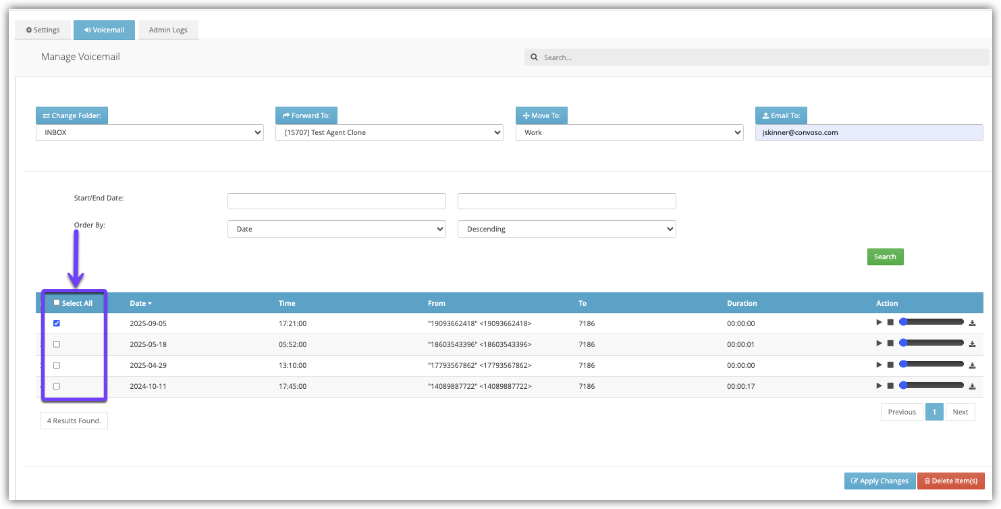Click the Email To address field
This screenshot has width=1001, height=509.
[x=868, y=133]
